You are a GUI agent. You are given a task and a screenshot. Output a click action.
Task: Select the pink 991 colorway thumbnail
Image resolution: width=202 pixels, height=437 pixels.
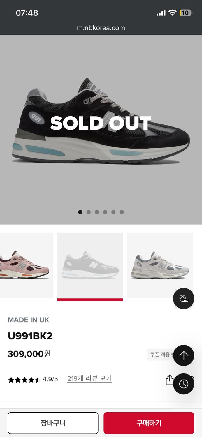click(x=27, y=265)
